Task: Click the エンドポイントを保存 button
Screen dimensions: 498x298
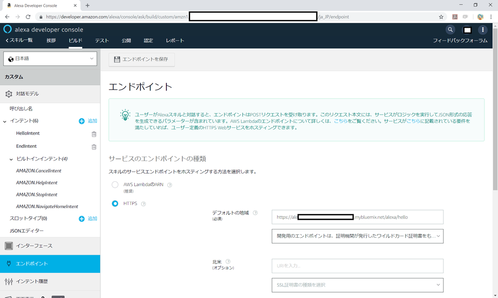Action: (142, 59)
